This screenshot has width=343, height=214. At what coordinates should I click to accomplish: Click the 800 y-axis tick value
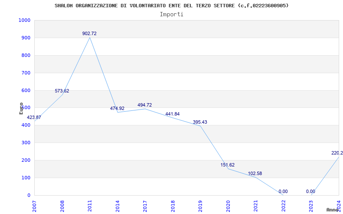[x=26, y=55]
